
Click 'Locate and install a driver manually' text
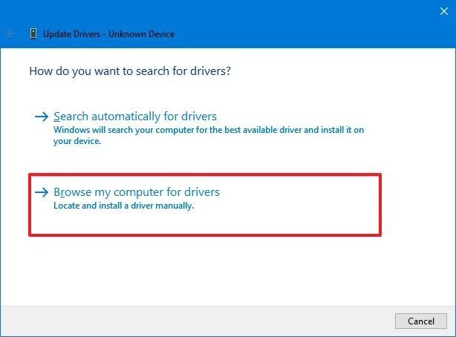click(x=123, y=206)
